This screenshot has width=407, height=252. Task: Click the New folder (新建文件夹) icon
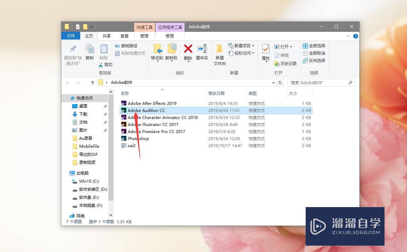220,49
